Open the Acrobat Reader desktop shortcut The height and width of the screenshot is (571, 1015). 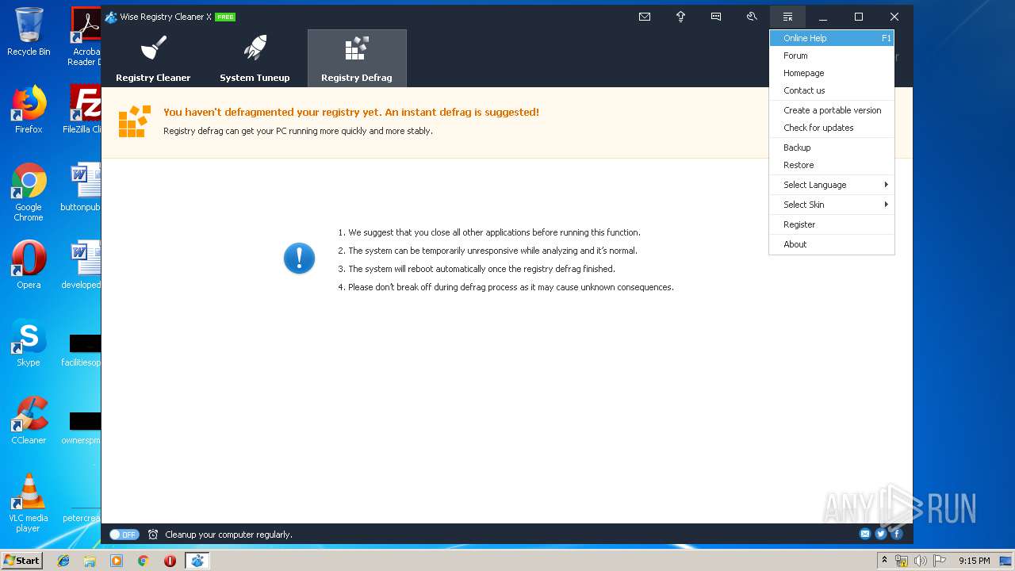[x=86, y=36]
